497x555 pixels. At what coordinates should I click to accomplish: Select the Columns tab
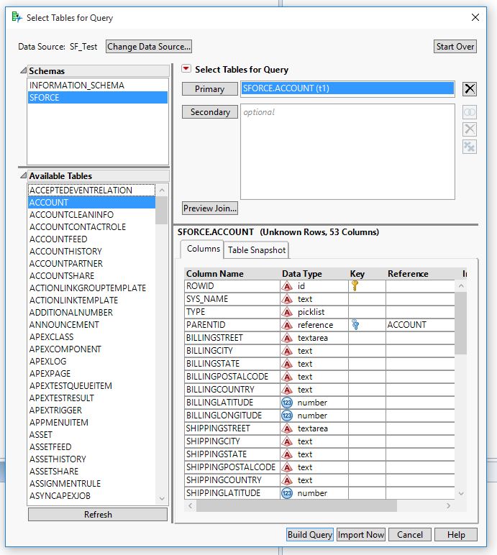tap(203, 249)
